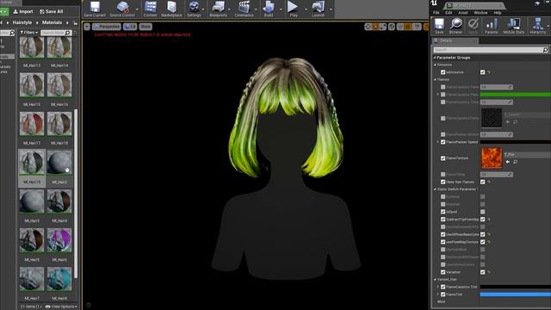
Task: Click the Save All button
Action: (52, 11)
